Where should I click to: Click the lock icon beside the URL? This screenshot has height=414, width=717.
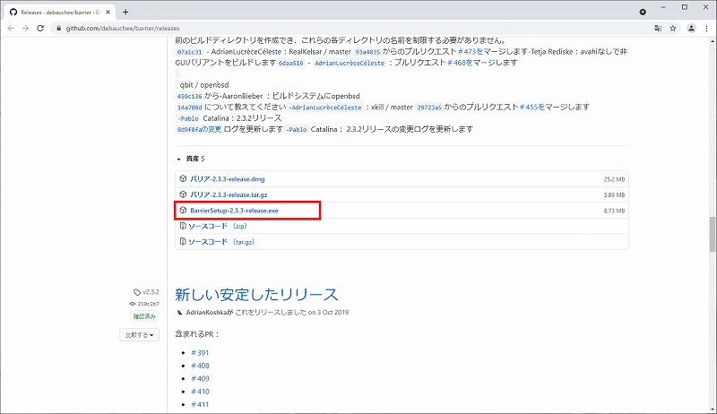(58, 29)
